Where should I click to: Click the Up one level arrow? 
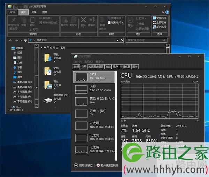[x=25, y=40]
